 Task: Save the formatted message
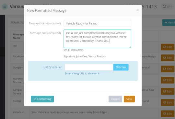point(129,99)
